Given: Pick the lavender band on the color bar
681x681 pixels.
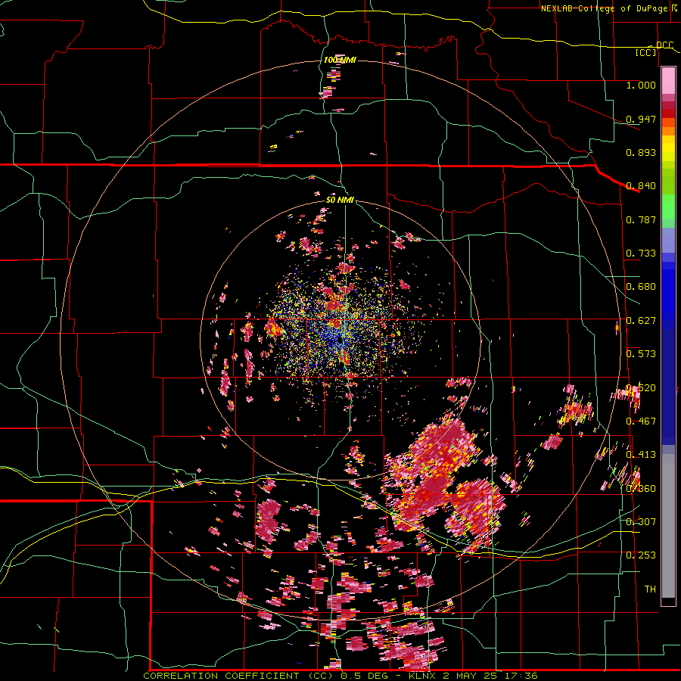Looking at the screenshot, I should coord(668,240).
